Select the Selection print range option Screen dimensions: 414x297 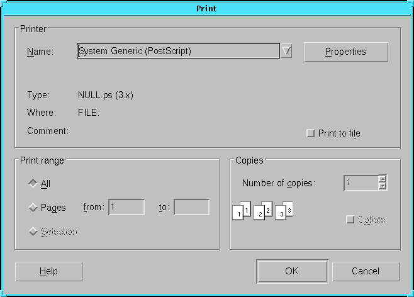(33, 232)
